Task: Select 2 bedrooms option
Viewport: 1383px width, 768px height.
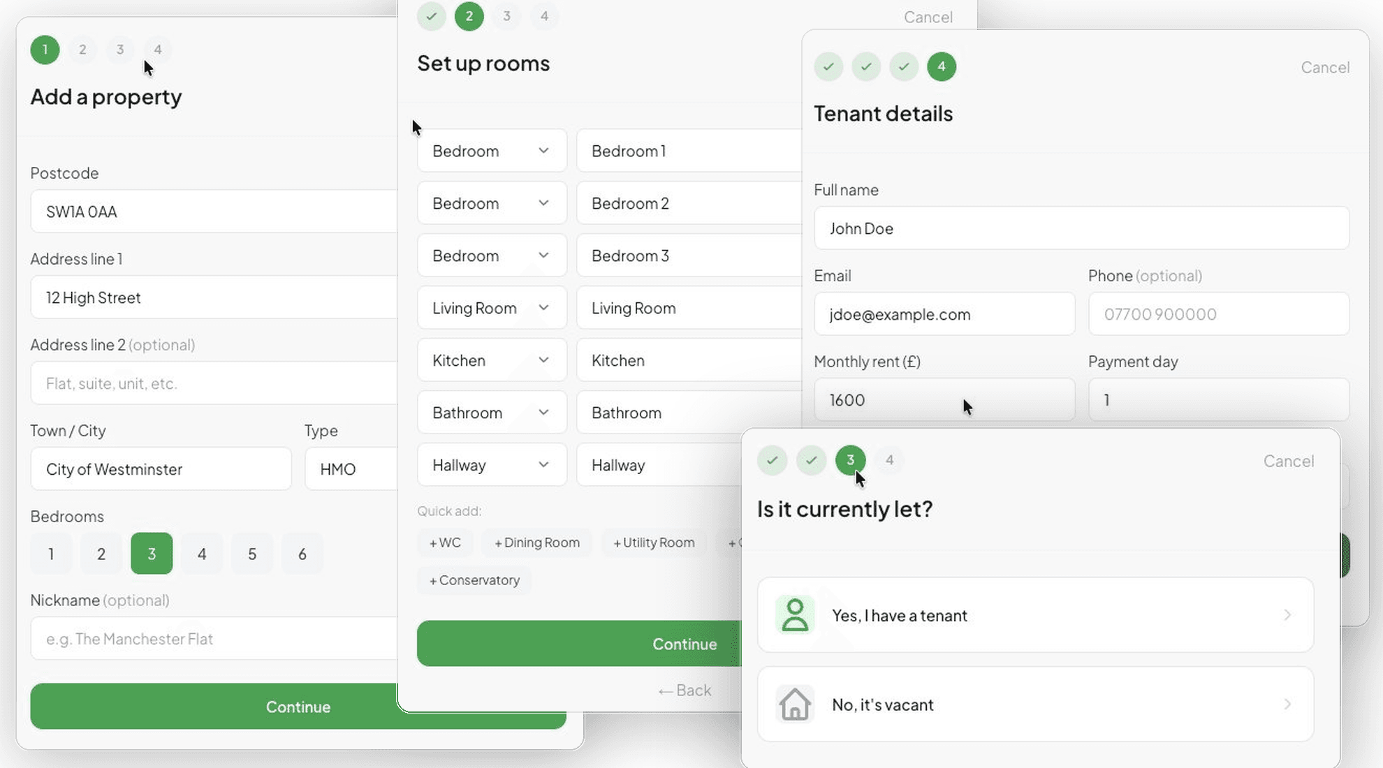Action: point(101,554)
